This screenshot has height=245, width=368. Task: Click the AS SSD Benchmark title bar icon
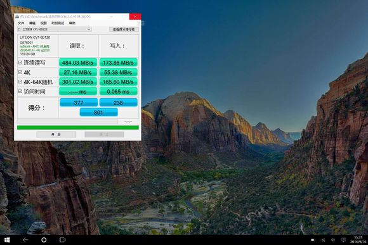click(17, 16)
